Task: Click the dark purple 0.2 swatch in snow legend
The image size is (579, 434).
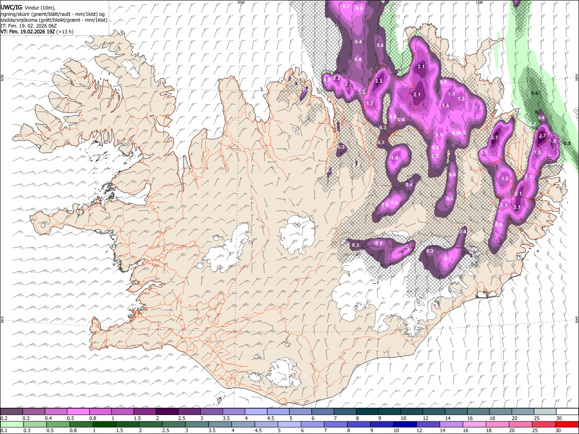Action: (11, 412)
